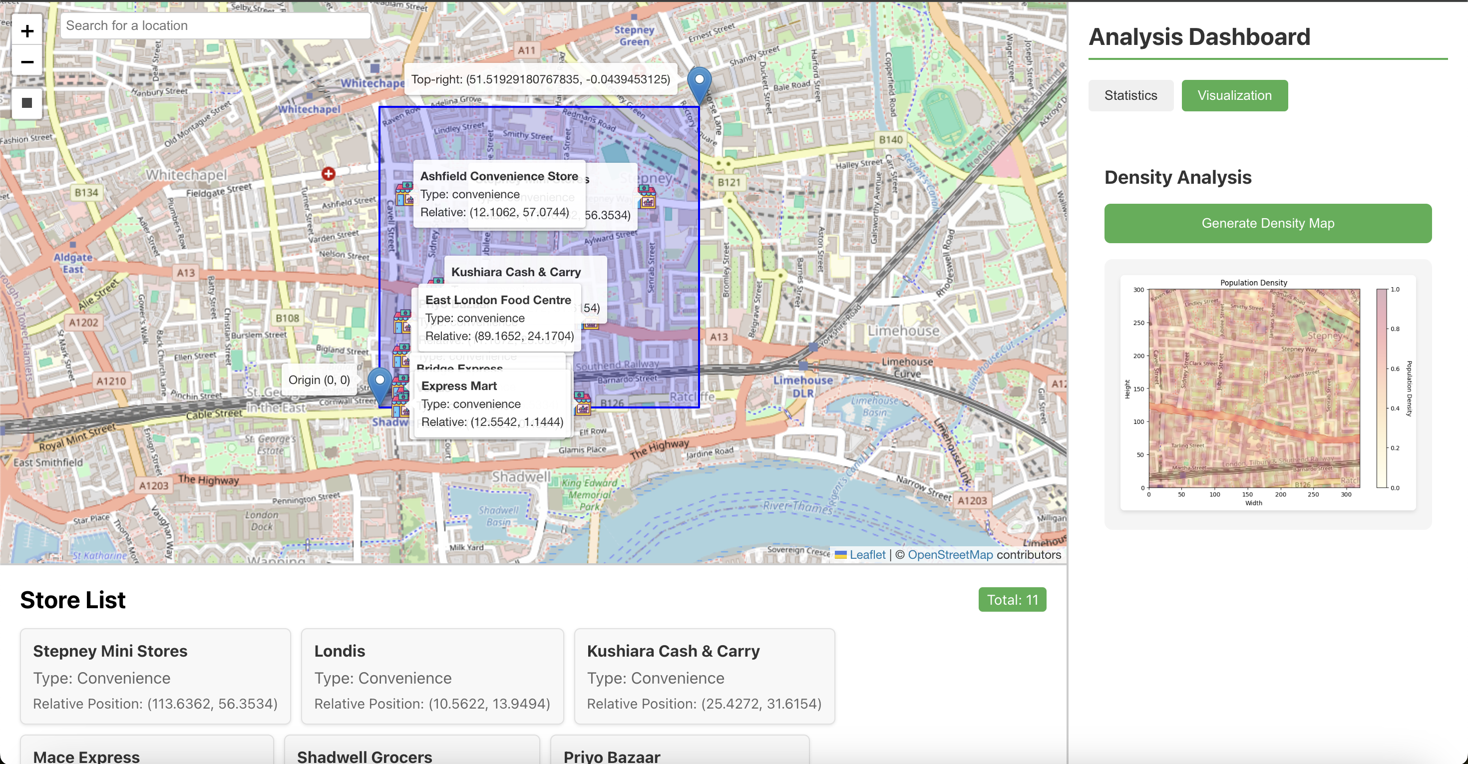Select the Londis store card
Screen dimensions: 1468x764
tap(432, 676)
